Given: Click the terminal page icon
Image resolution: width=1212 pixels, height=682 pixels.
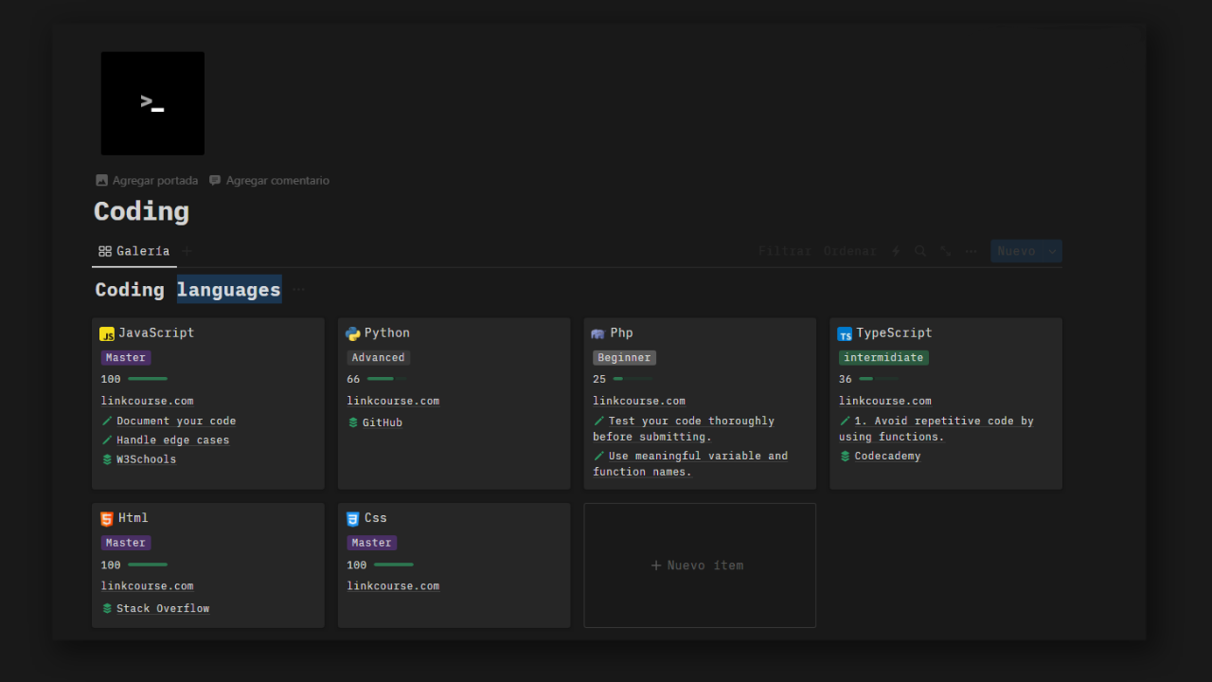Looking at the screenshot, I should pos(152,103).
